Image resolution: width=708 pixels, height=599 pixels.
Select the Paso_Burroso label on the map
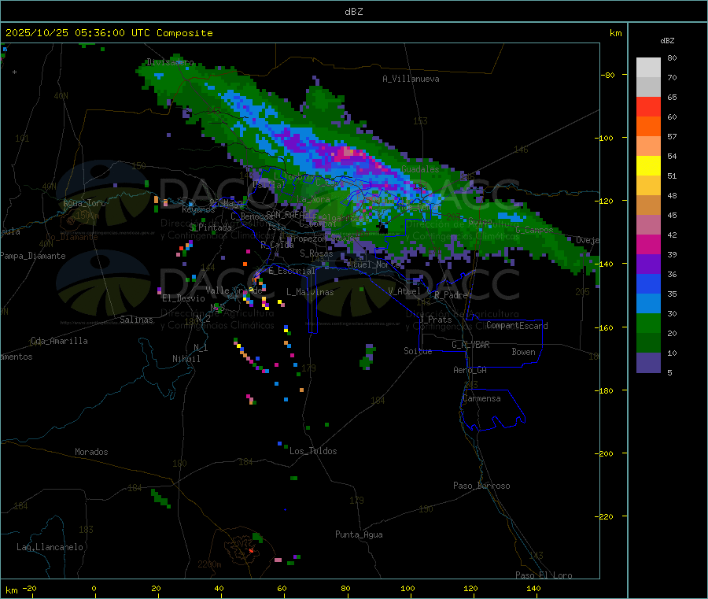click(481, 486)
